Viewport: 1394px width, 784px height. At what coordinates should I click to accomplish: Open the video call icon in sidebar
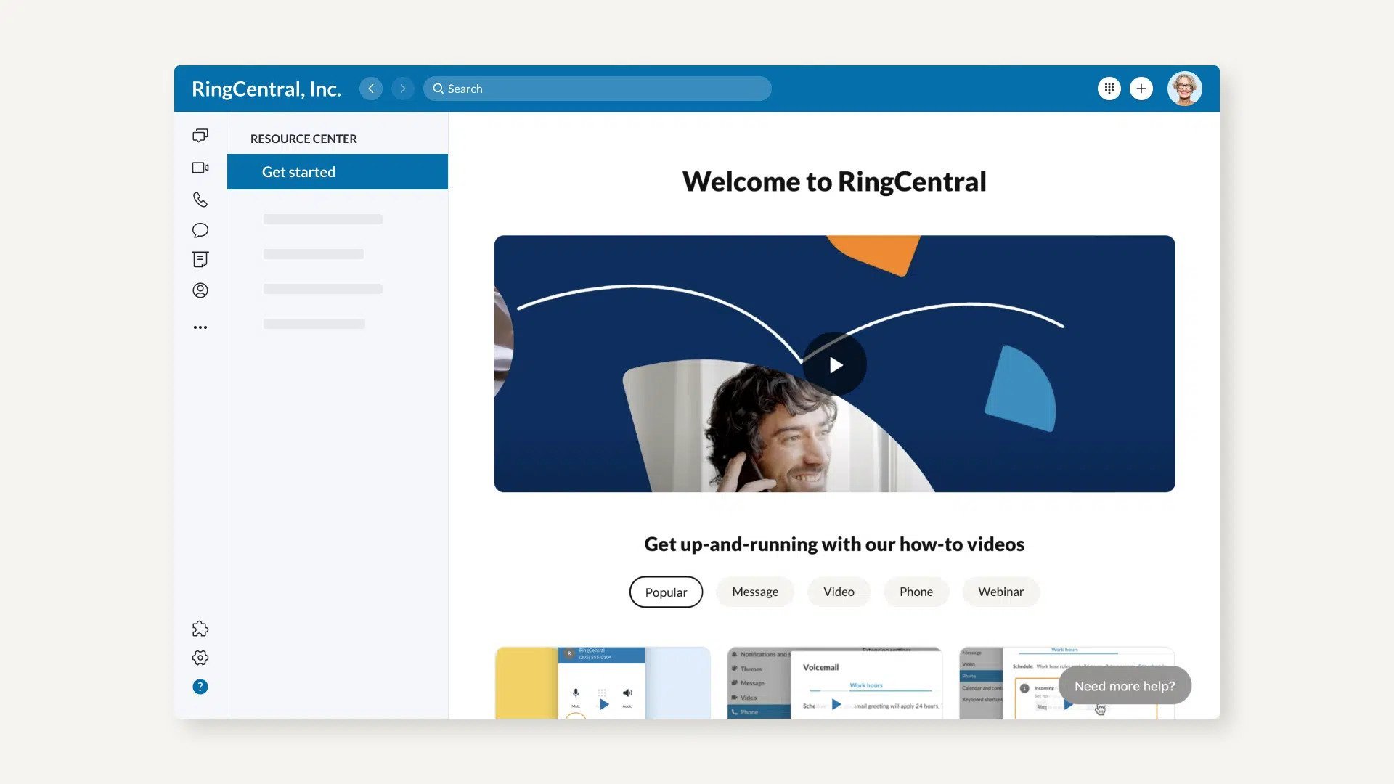200,166
